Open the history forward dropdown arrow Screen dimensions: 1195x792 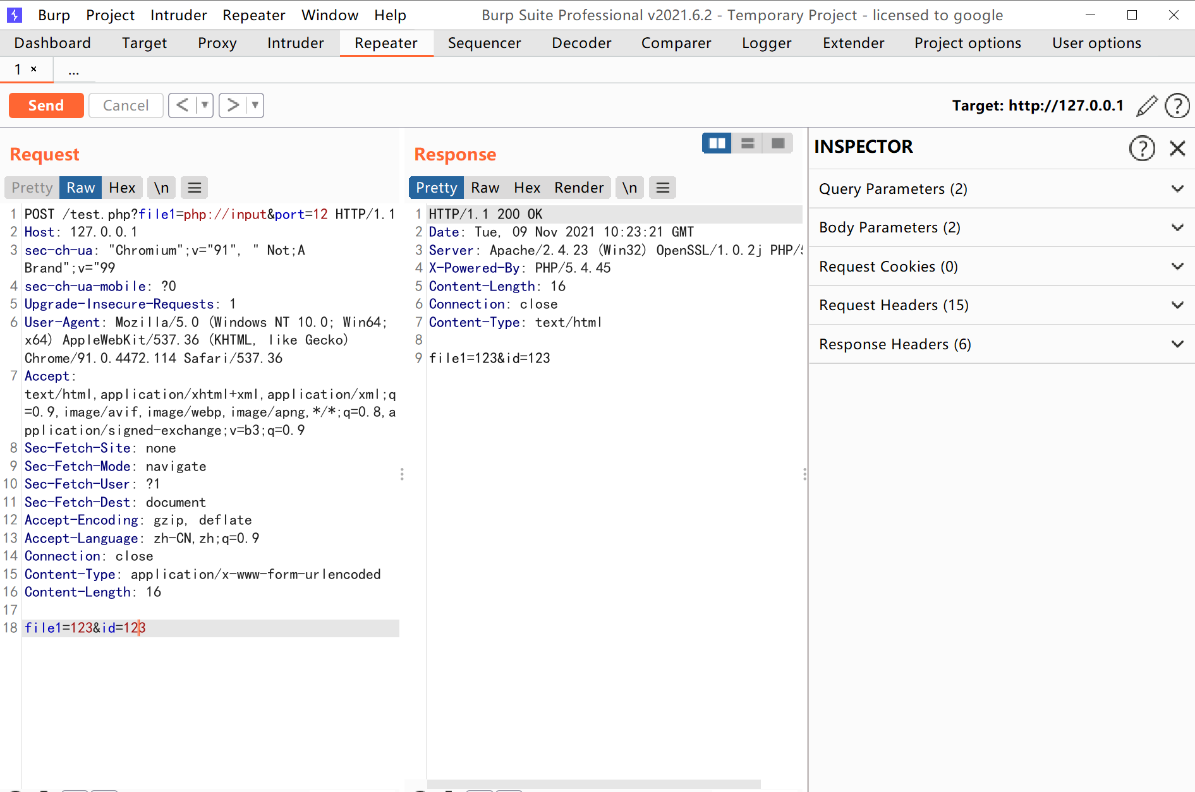255,105
